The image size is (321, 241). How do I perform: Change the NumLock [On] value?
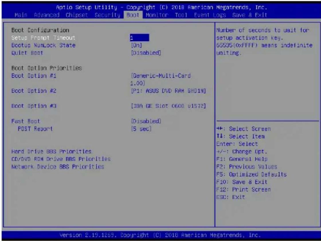pyautogui.click(x=136, y=45)
